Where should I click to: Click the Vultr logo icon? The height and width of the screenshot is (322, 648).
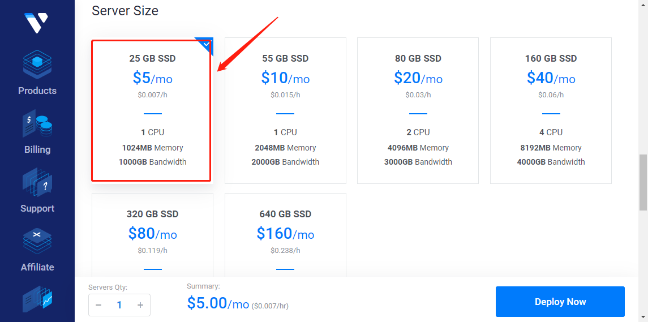point(37,23)
